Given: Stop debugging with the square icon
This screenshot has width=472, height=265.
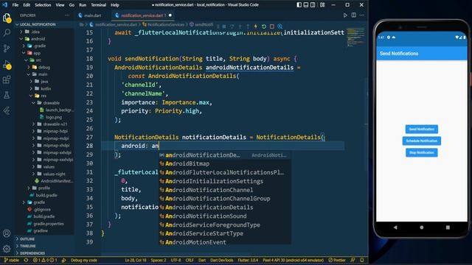Looking at the screenshot, I should click(x=272, y=26).
